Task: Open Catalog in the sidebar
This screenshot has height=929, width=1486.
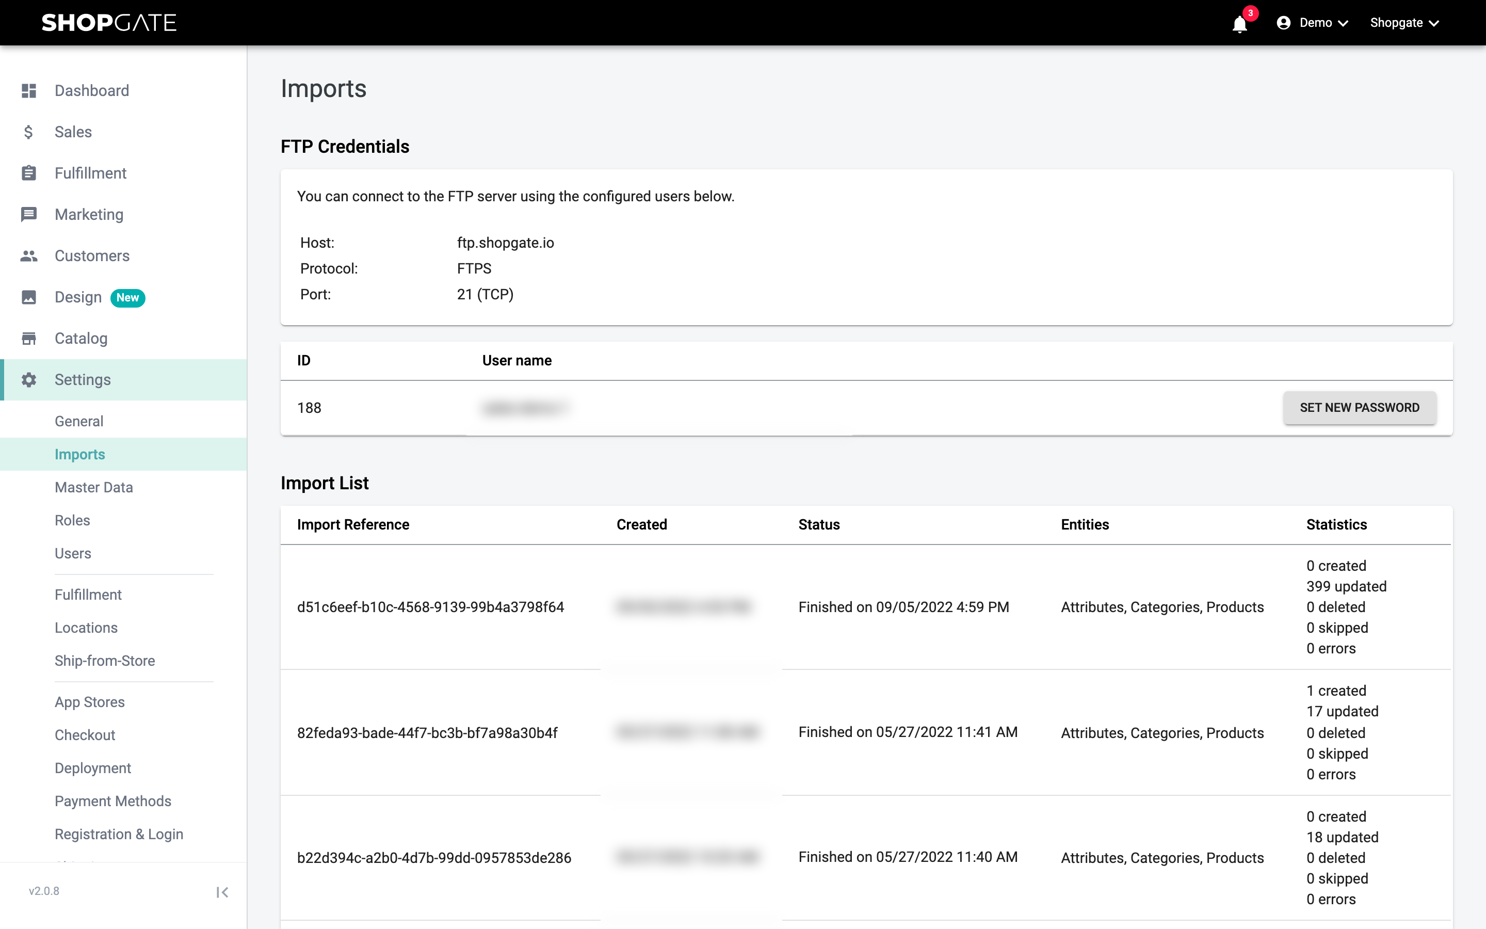Action: 81,339
